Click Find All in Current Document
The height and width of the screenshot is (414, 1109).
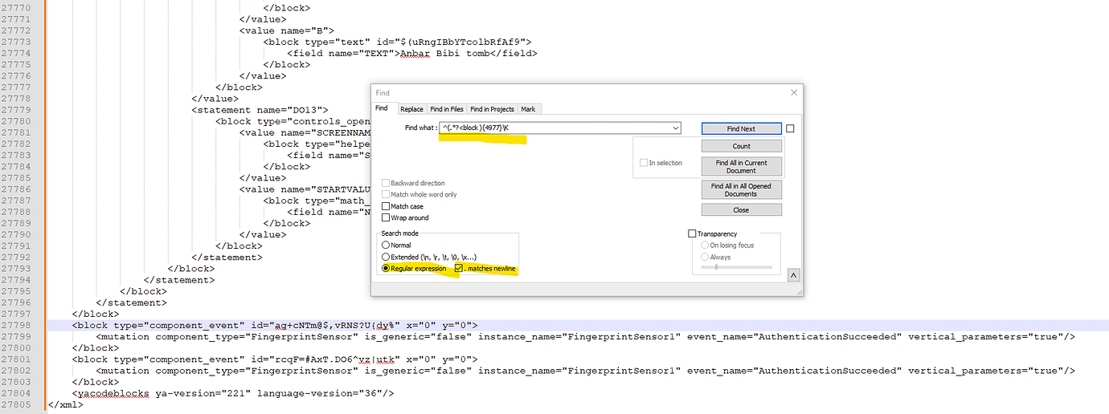(741, 166)
